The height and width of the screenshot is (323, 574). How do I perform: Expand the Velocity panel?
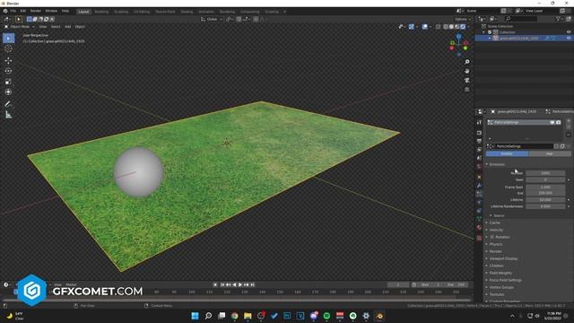coord(496,230)
